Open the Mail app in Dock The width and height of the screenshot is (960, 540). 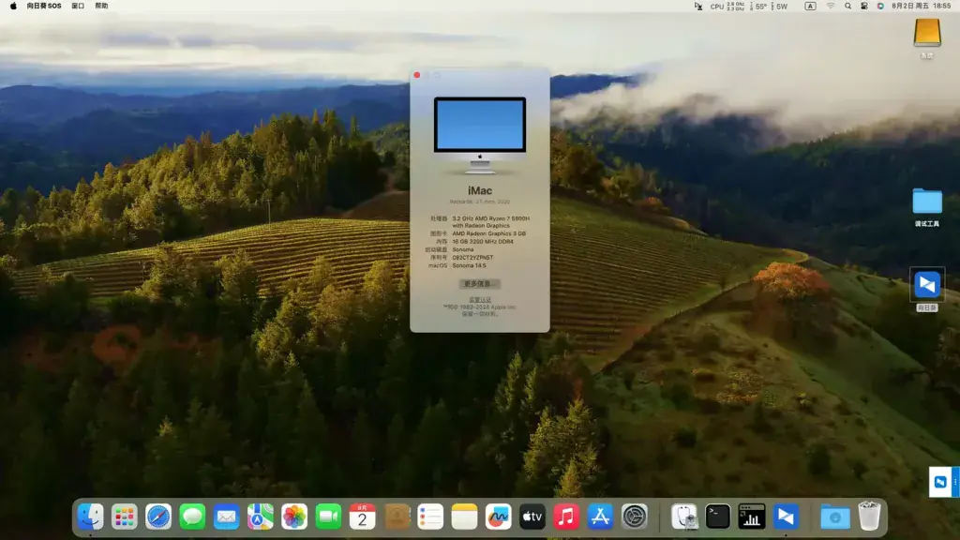tap(227, 517)
